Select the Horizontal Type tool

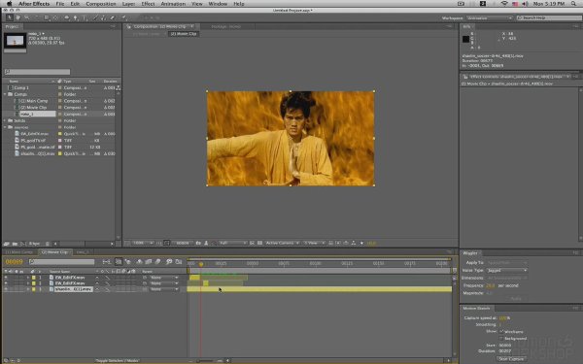coord(85,17)
